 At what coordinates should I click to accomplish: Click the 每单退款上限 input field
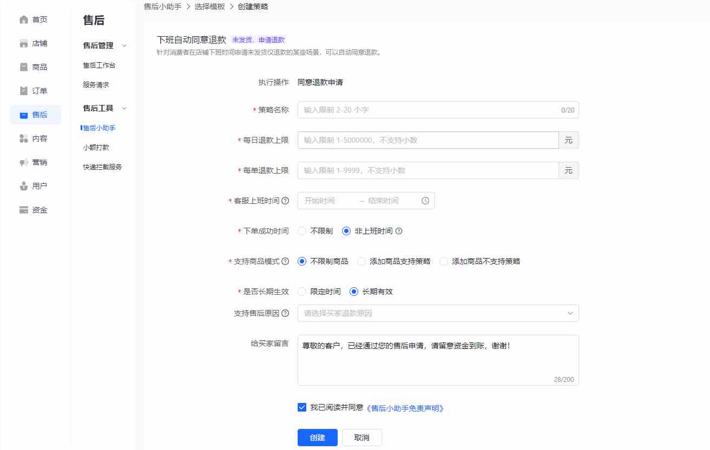[x=428, y=170]
